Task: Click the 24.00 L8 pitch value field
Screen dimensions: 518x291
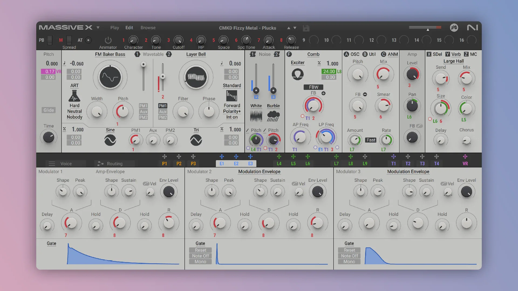Action: 329,71
